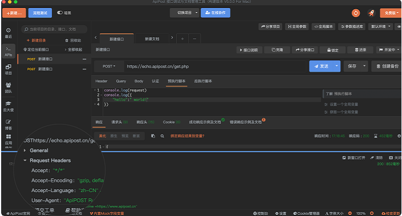Click the search response magnifier icon
Screen dimensions: 402x216
click(x=163, y=136)
